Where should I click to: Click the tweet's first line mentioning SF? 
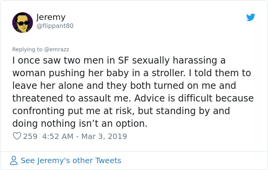coord(119,60)
